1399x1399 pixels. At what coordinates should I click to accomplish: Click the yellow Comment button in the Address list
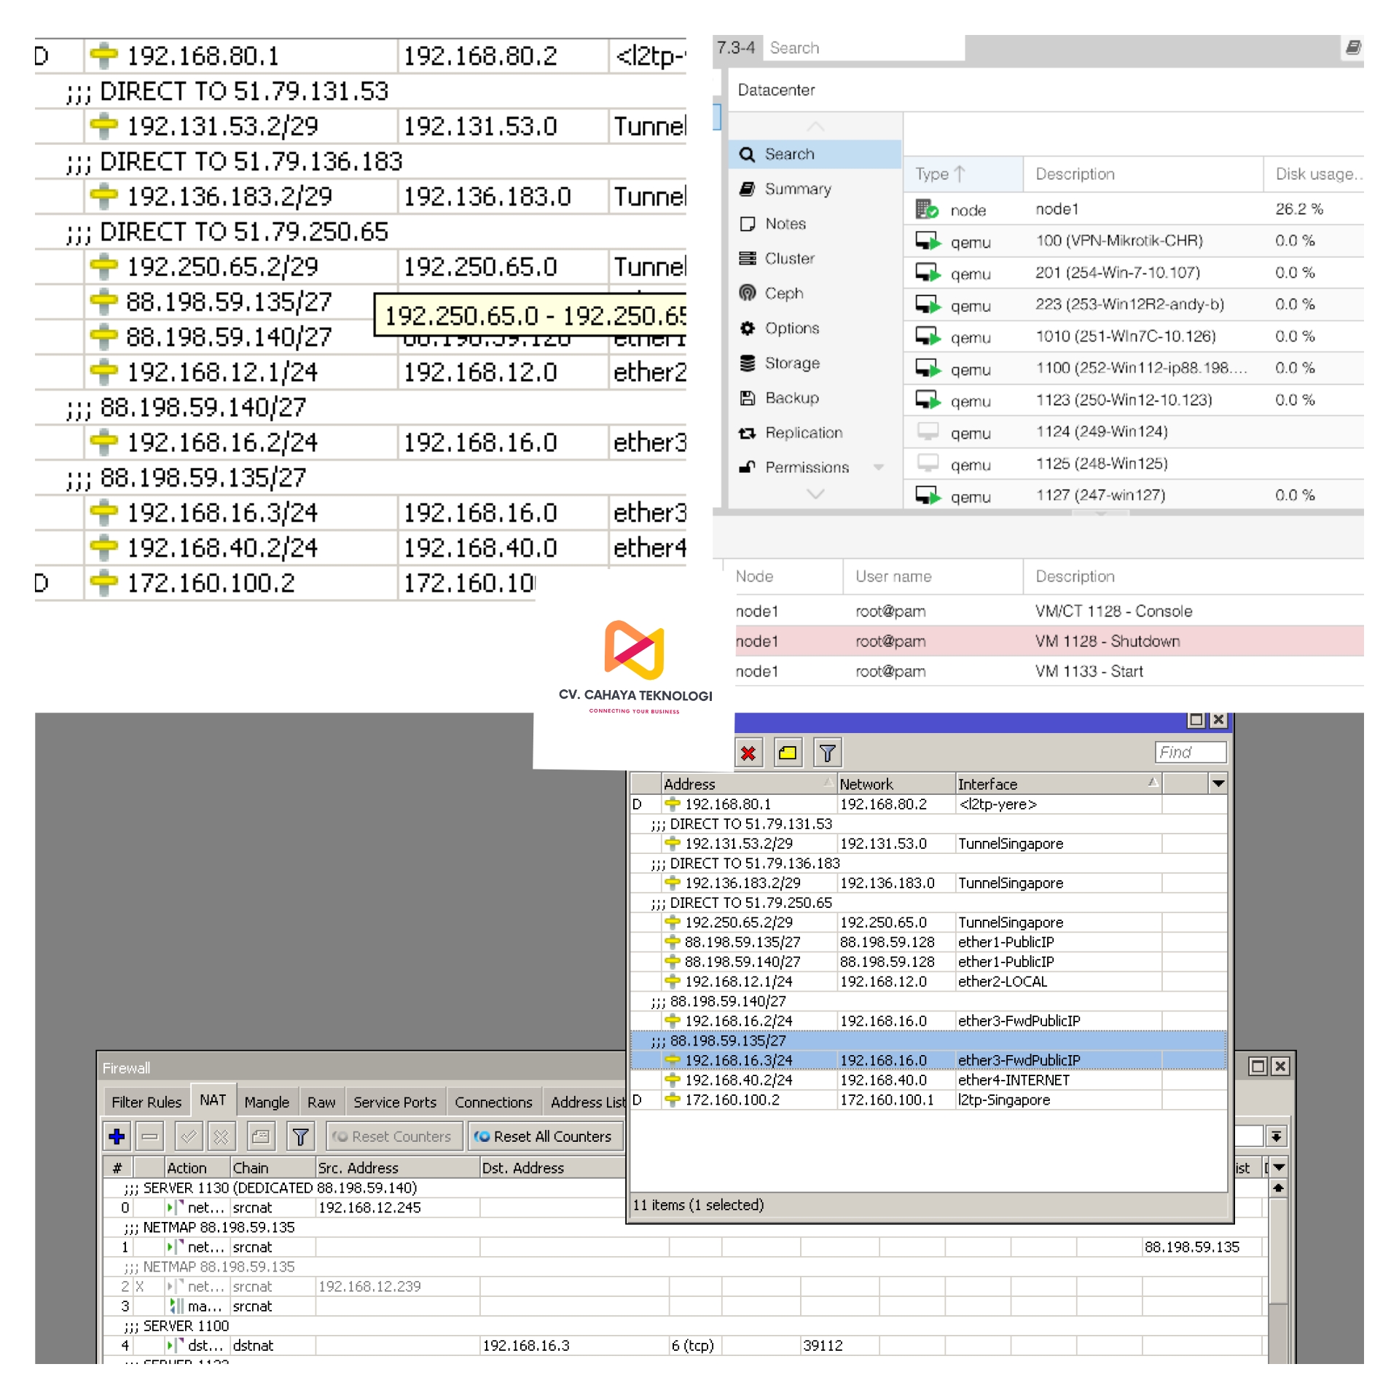[x=787, y=753]
